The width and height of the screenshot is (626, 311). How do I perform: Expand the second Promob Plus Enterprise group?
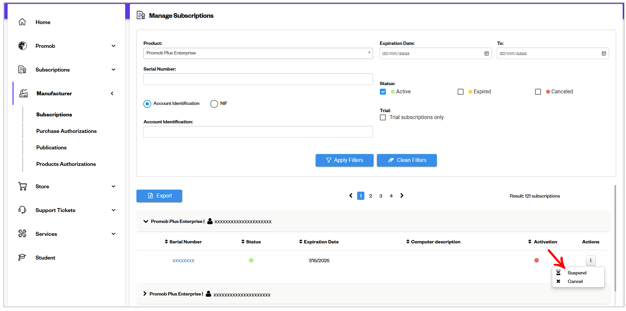click(x=145, y=294)
